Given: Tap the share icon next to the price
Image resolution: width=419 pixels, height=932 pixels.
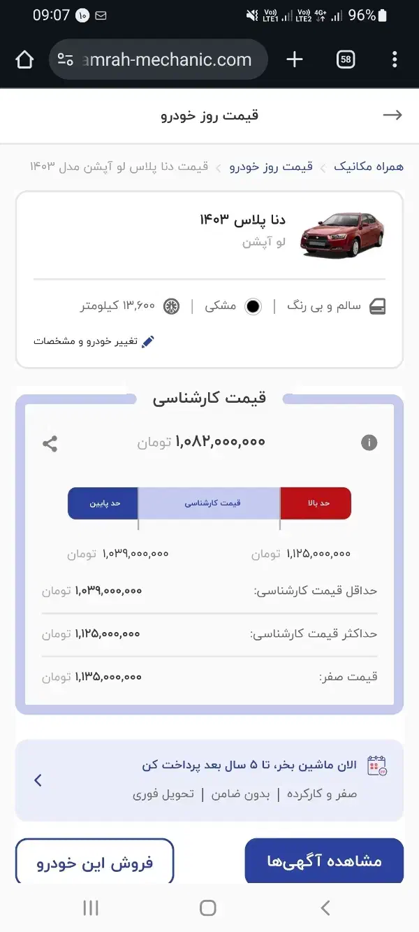Looking at the screenshot, I should (50, 443).
